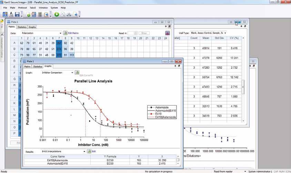Click the Plate 1 icon in graph window title
The width and height of the screenshot is (291, 173).
click(24, 61)
